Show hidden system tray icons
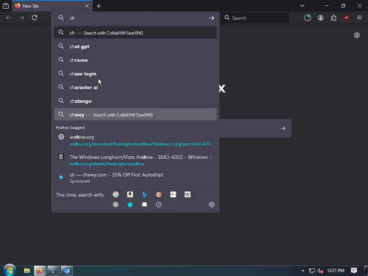This screenshot has height=276, width=368. tap(303, 271)
